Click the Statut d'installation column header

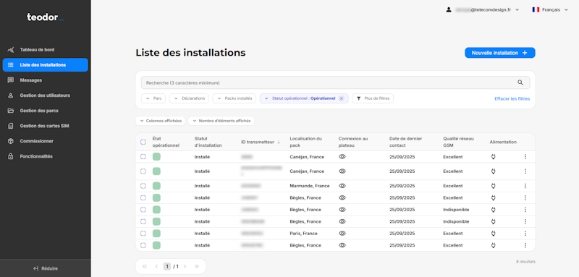(208, 142)
